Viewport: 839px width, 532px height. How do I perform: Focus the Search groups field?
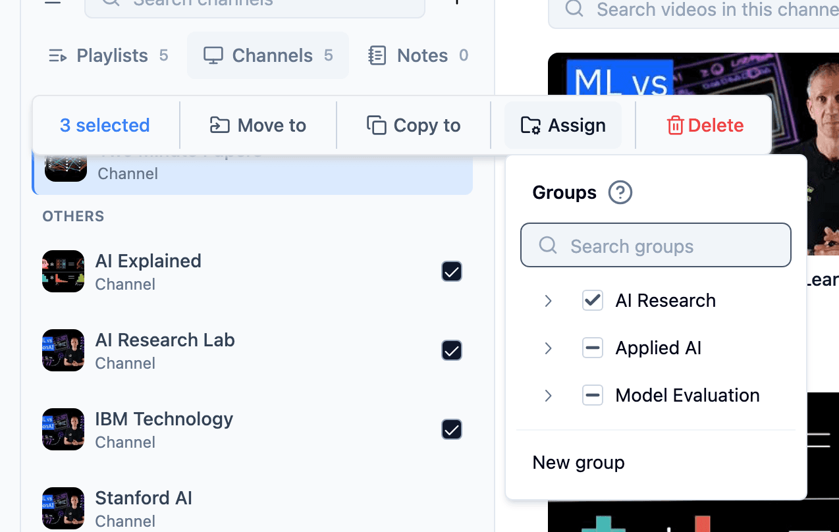pos(656,245)
